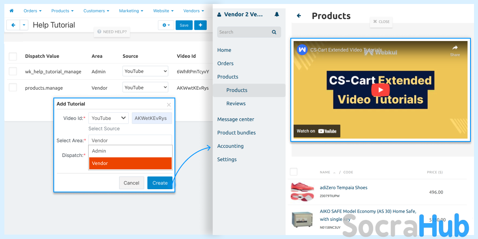Expand Products section in vendor sidebar

(x=228, y=76)
